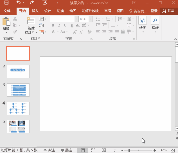
Task: Toggle Underline formatting
Action: point(65,25)
